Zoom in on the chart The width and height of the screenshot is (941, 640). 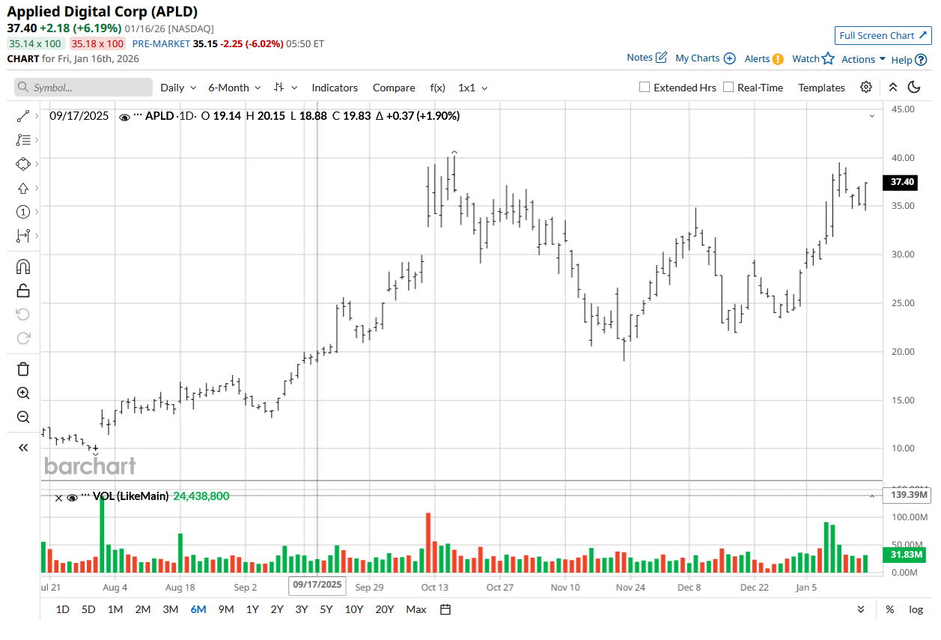click(22, 393)
